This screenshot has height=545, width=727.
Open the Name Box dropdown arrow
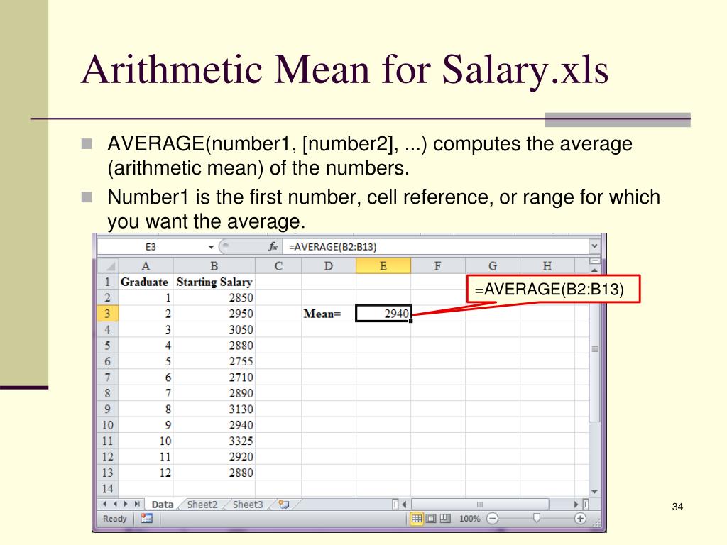click(x=210, y=247)
